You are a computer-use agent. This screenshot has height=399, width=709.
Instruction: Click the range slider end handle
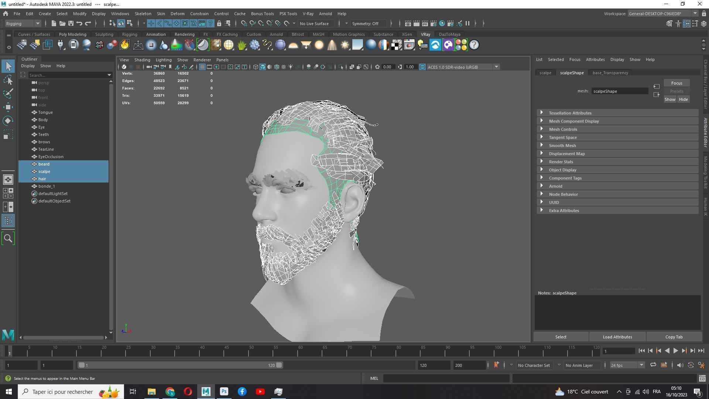(x=279, y=365)
